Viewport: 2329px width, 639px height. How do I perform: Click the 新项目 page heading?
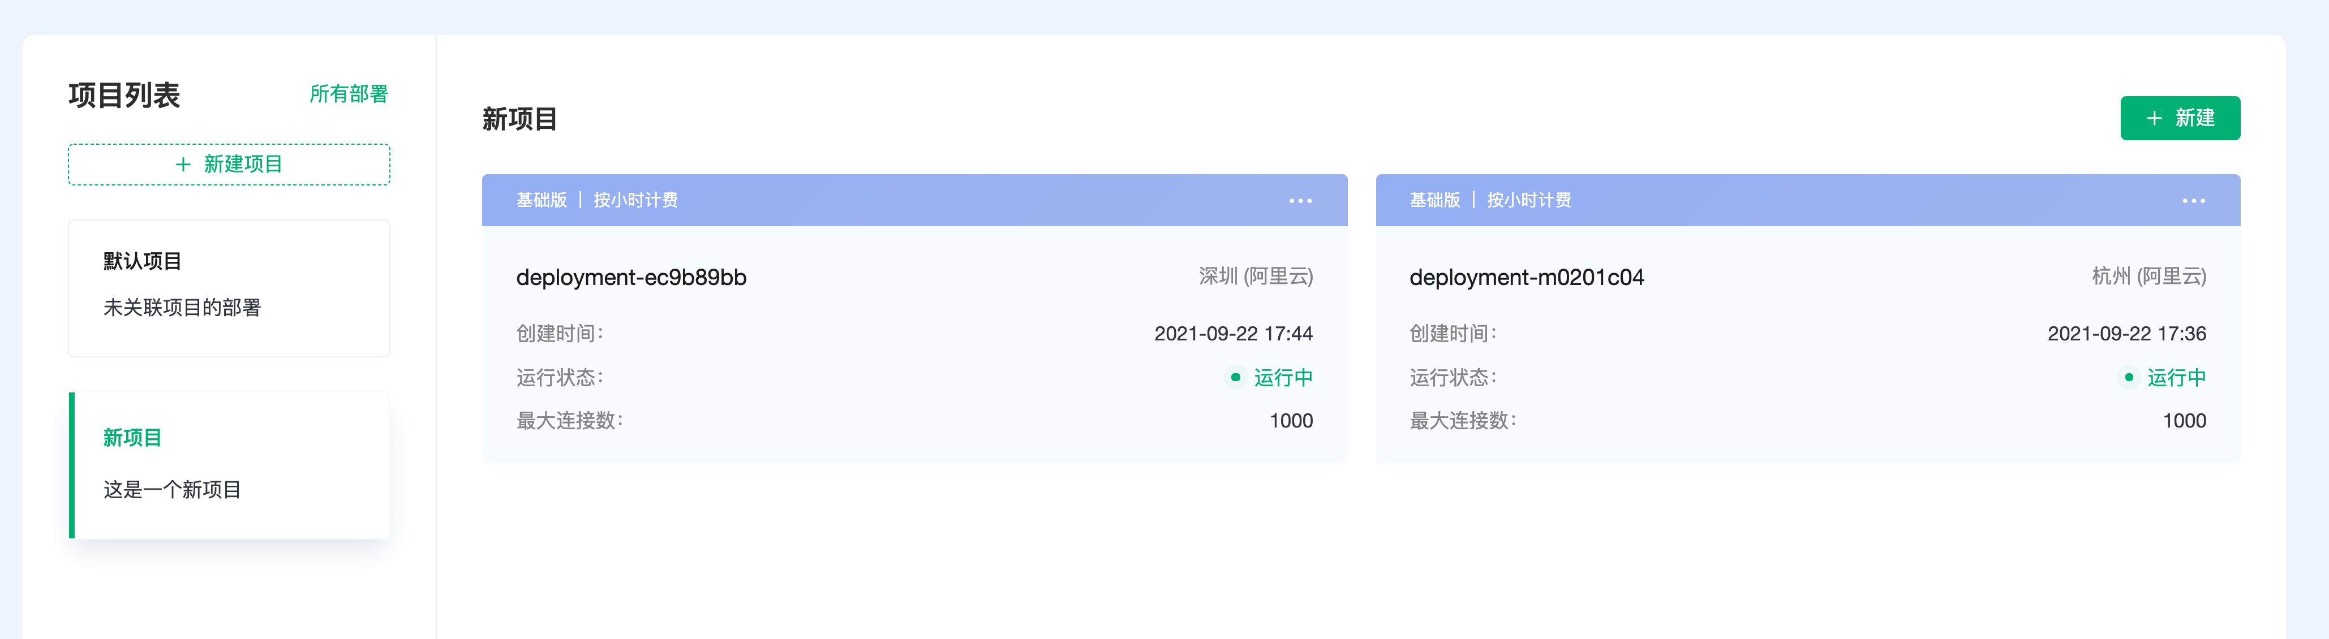(x=519, y=119)
